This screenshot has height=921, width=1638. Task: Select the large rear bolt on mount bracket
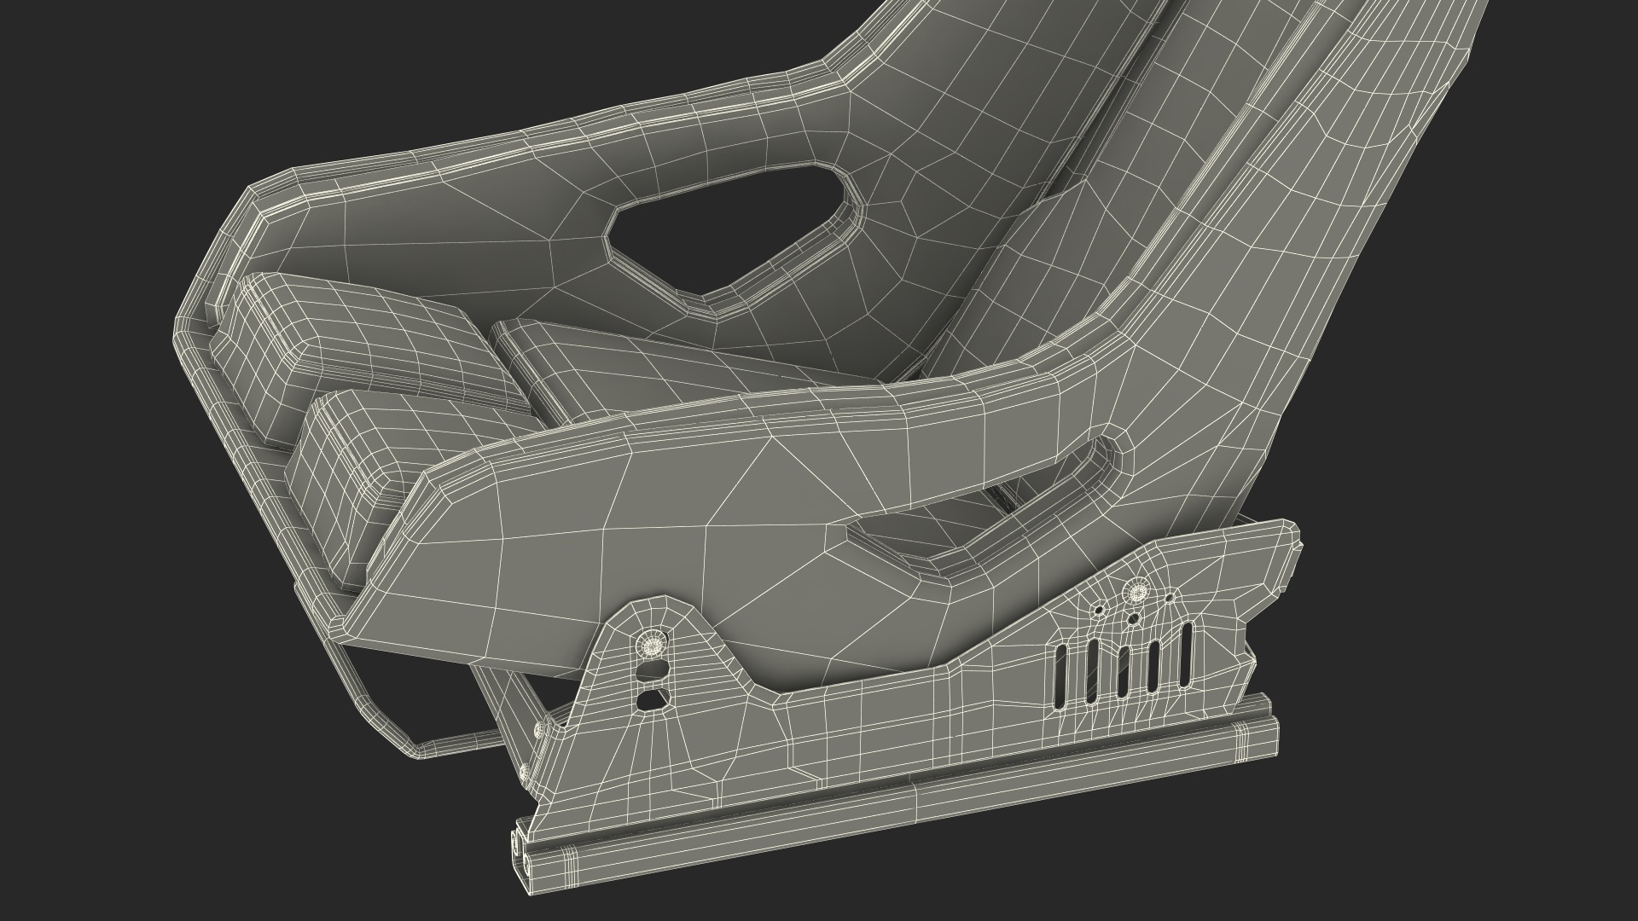click(x=1136, y=590)
